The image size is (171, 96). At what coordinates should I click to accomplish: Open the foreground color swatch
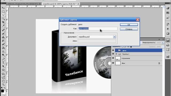(2, 91)
